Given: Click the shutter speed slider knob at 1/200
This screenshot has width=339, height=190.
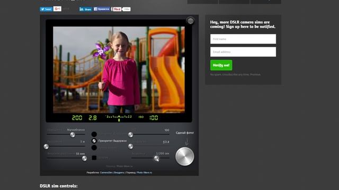Looking at the screenshot, I should point(156,158).
